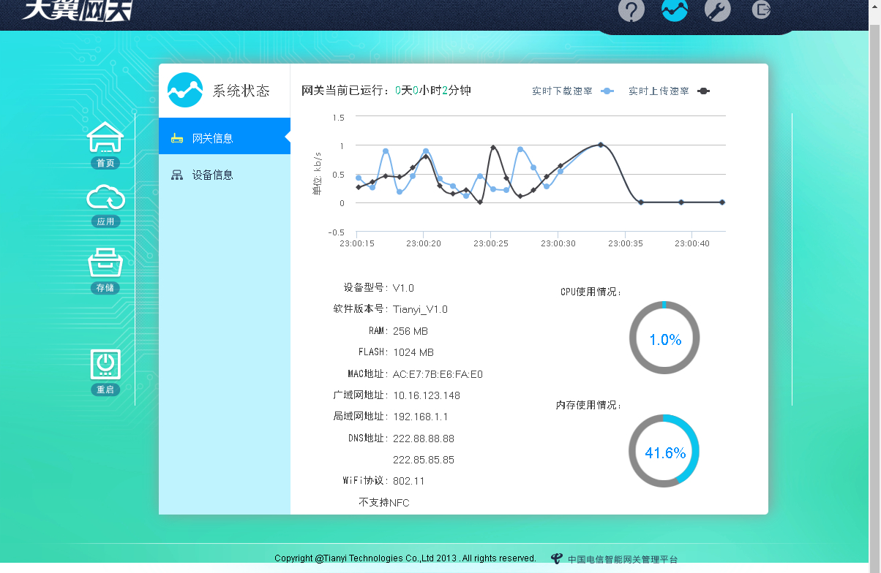The height and width of the screenshot is (573, 881).
Task: Click the logout exit icon
Action: [762, 10]
